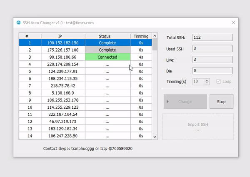
Task: Click the gray Complete status in row 2
Action: 107,50
